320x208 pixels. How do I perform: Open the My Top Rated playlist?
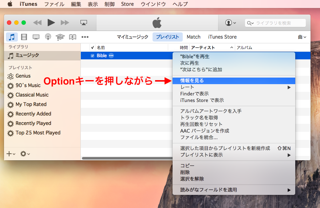(42, 104)
